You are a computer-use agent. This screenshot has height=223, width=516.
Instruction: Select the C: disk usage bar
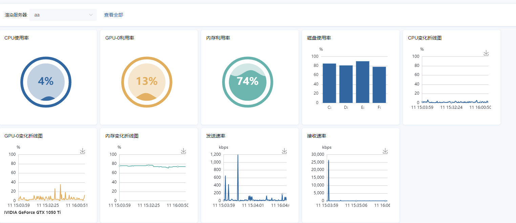click(329, 83)
